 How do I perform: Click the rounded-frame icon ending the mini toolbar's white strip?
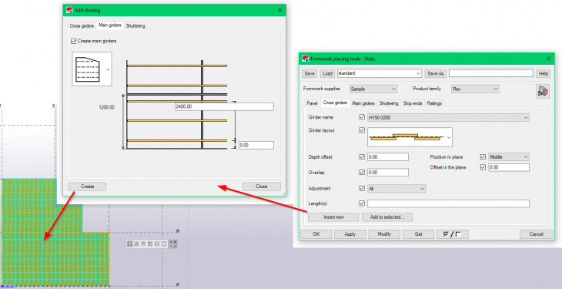[164, 244]
